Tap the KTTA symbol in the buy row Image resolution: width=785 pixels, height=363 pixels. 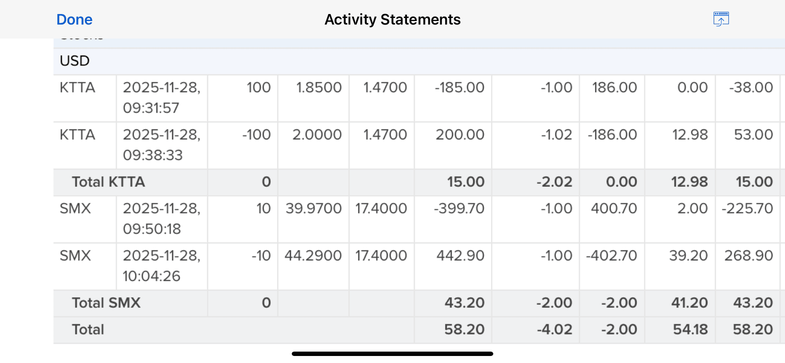point(78,88)
